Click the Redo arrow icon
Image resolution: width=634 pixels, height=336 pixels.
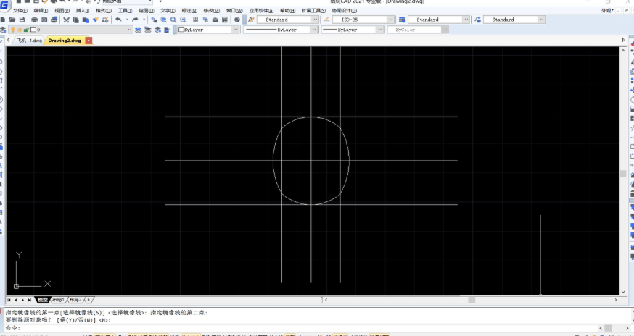[x=134, y=20]
